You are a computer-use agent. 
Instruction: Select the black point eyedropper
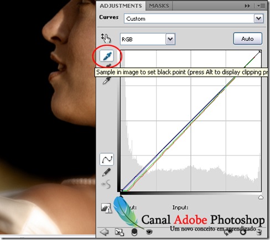[x=107, y=56]
